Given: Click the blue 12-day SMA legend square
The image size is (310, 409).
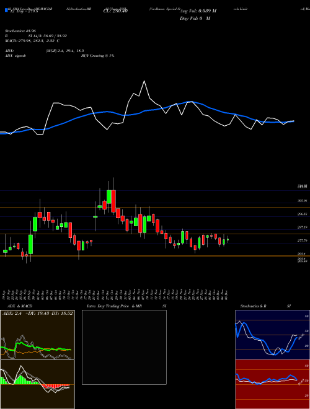Looking at the screenshot, I should coord(6,11).
